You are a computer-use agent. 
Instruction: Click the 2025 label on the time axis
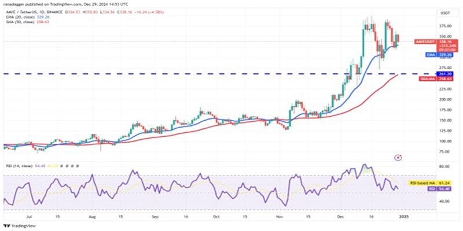point(404,217)
